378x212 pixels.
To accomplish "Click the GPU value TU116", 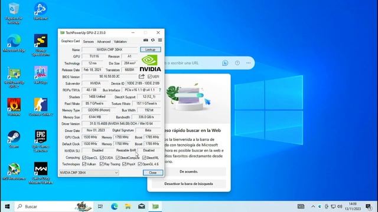I will pyautogui.click(x=94, y=57).
